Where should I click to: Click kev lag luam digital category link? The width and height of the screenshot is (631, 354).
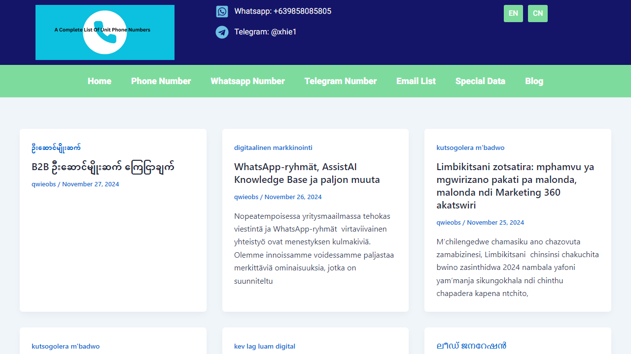click(x=265, y=346)
